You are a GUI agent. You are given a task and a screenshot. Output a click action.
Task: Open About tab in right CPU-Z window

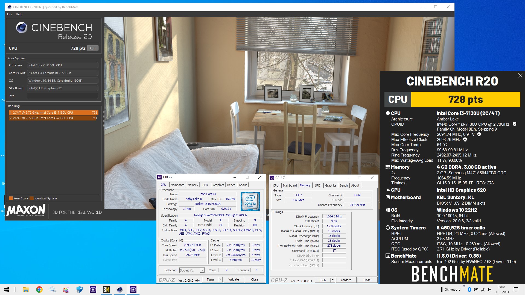click(x=355, y=185)
